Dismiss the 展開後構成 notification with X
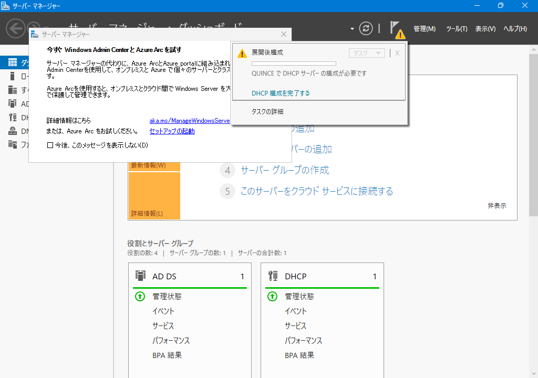This screenshot has width=538, height=378. [x=397, y=53]
